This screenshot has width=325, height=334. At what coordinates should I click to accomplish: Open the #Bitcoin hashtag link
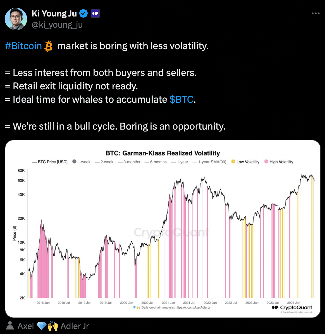pos(23,46)
